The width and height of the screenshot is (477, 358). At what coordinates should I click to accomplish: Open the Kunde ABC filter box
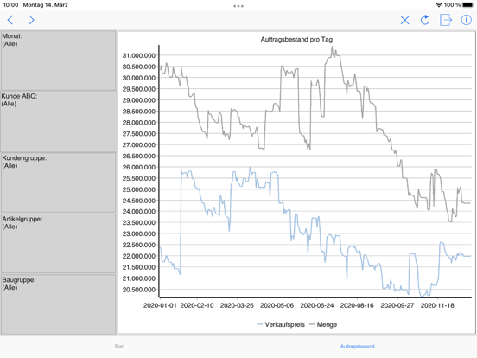point(58,122)
